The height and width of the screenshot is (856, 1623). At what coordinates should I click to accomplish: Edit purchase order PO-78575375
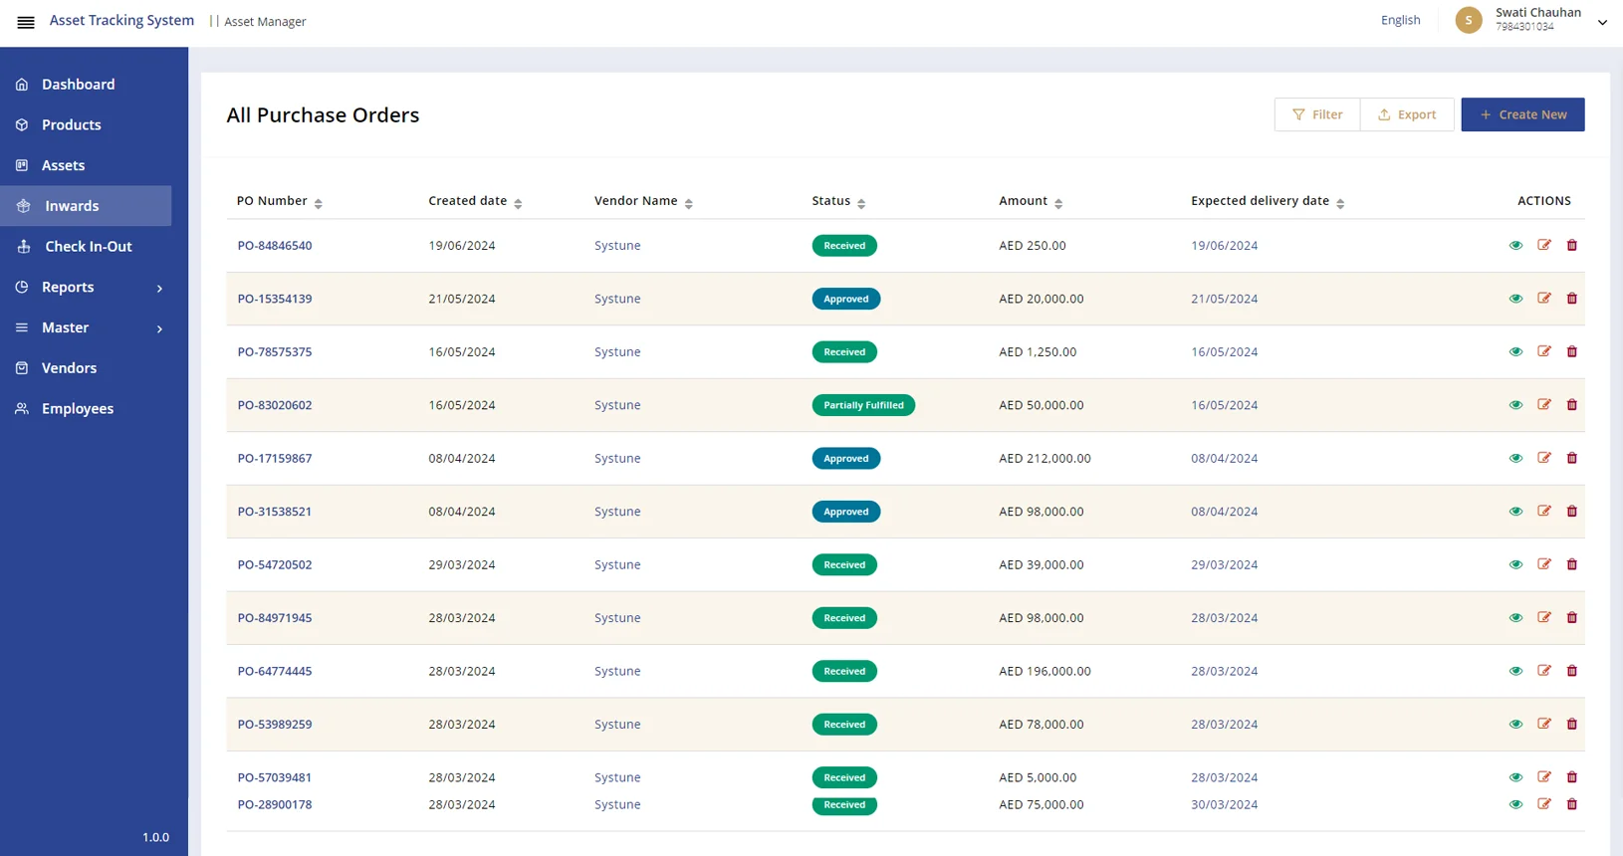tap(1544, 351)
